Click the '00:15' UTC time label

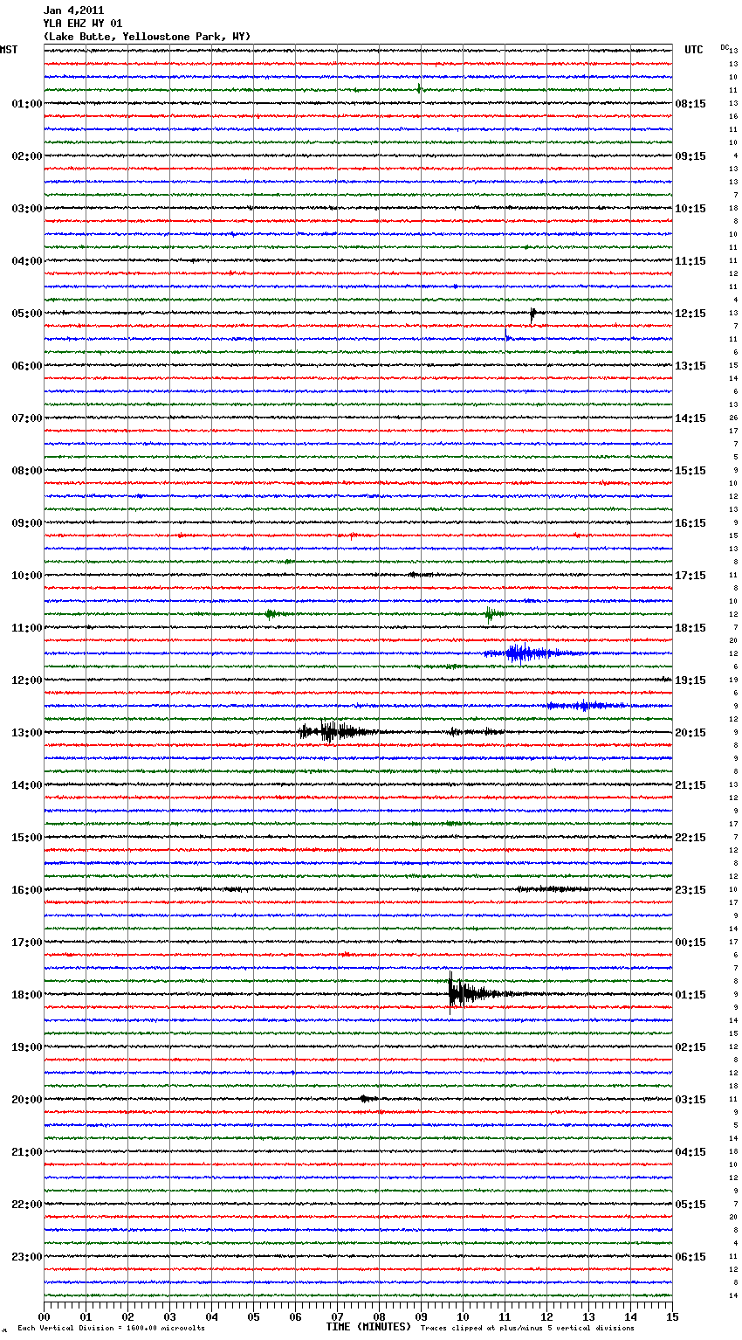[690, 943]
